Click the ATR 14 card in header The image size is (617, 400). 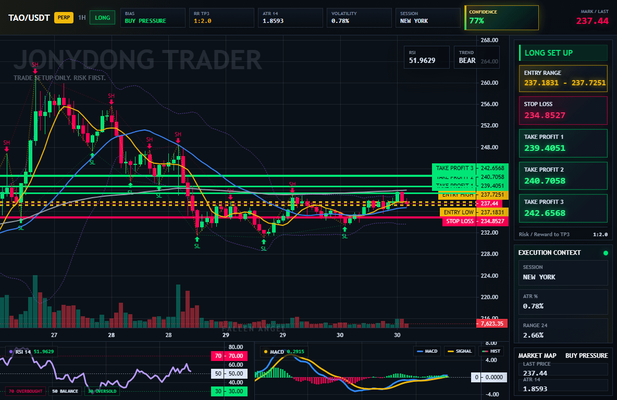(x=290, y=18)
